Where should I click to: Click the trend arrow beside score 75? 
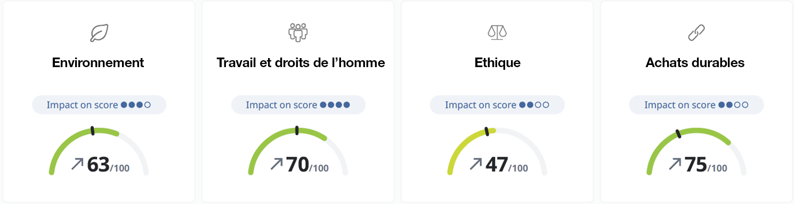(675, 164)
